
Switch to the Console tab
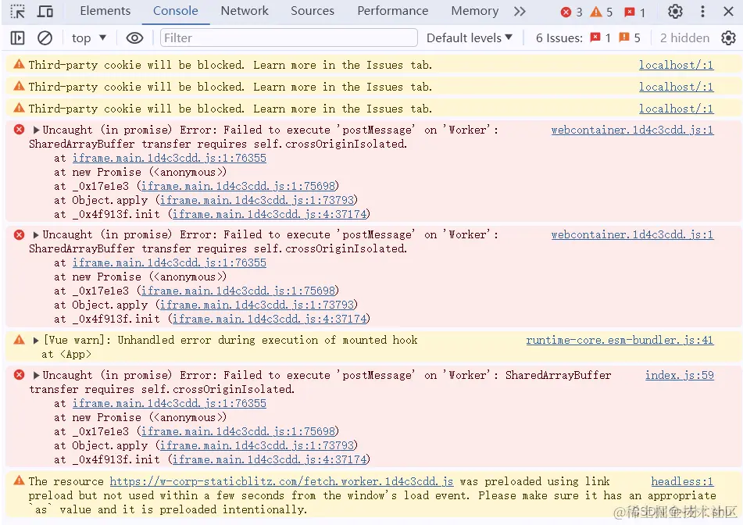[x=175, y=11]
